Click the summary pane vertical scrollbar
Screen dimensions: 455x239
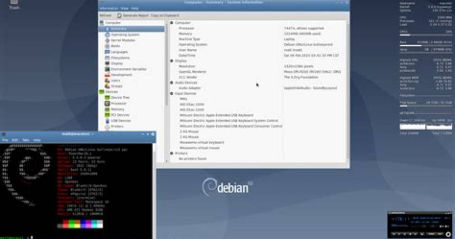tap(348, 91)
